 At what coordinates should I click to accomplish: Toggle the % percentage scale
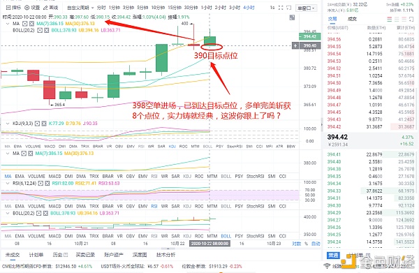coord(307,244)
